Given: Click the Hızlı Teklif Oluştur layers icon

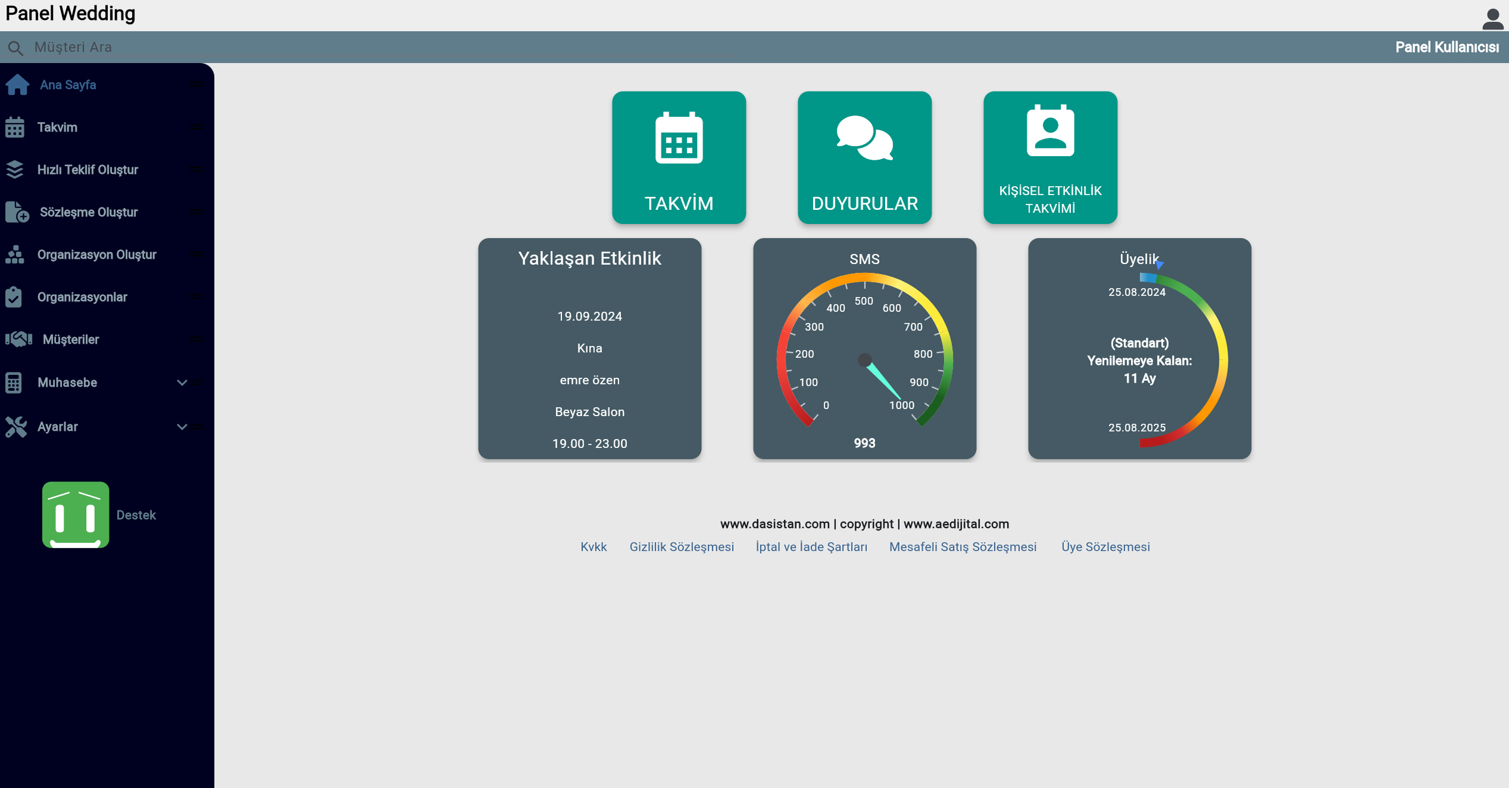Looking at the screenshot, I should (x=15, y=170).
